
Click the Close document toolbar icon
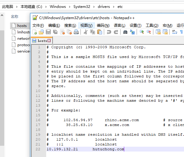point(62,32)
